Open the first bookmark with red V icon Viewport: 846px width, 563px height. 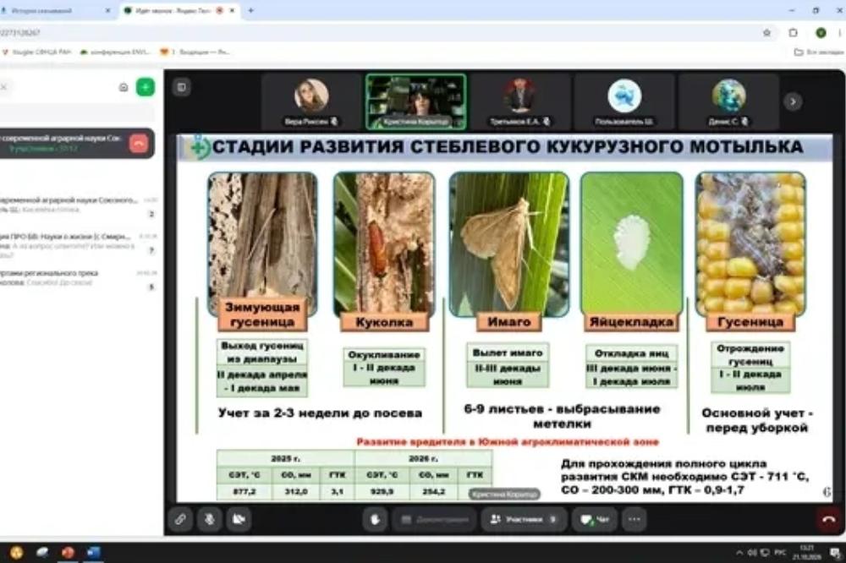point(38,52)
